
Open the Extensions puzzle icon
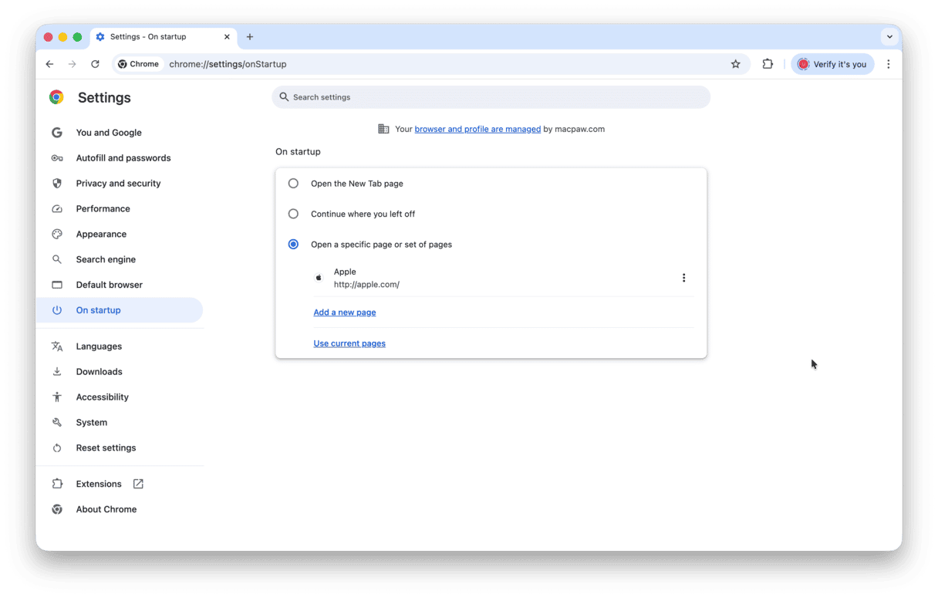(x=768, y=64)
